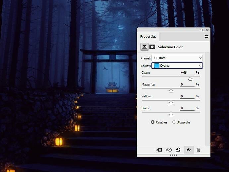Open the Colors dropdown showing Cyans
Viewport: 229px width, 172px height.
[x=177, y=66]
